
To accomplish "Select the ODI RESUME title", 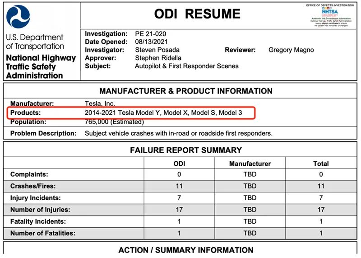I will point(197,14).
